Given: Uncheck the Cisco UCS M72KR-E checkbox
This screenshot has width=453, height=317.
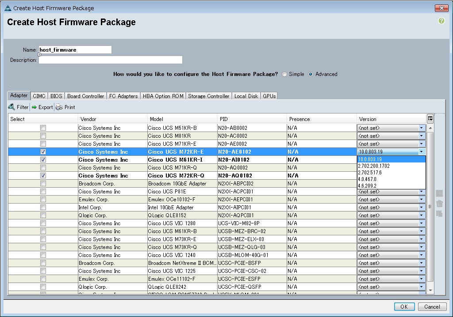Looking at the screenshot, I should click(43, 152).
